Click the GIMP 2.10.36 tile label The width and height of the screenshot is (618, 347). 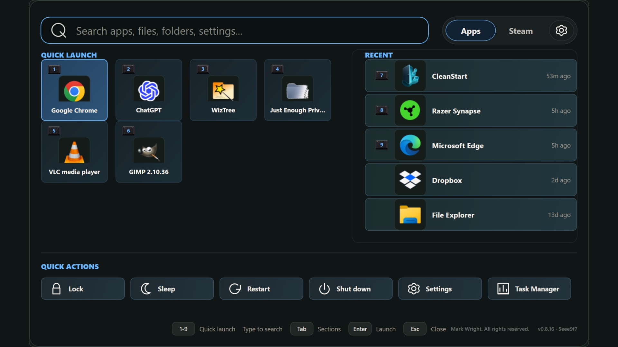pyautogui.click(x=149, y=172)
